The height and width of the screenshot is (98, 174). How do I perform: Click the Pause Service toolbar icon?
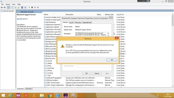pyautogui.click(x=35, y=7)
